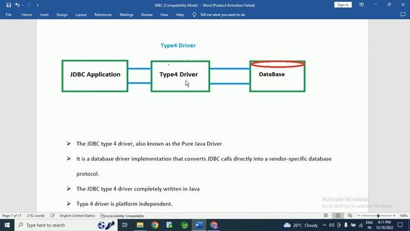Open the notification center icon
The image size is (410, 231).
tap(400, 225)
